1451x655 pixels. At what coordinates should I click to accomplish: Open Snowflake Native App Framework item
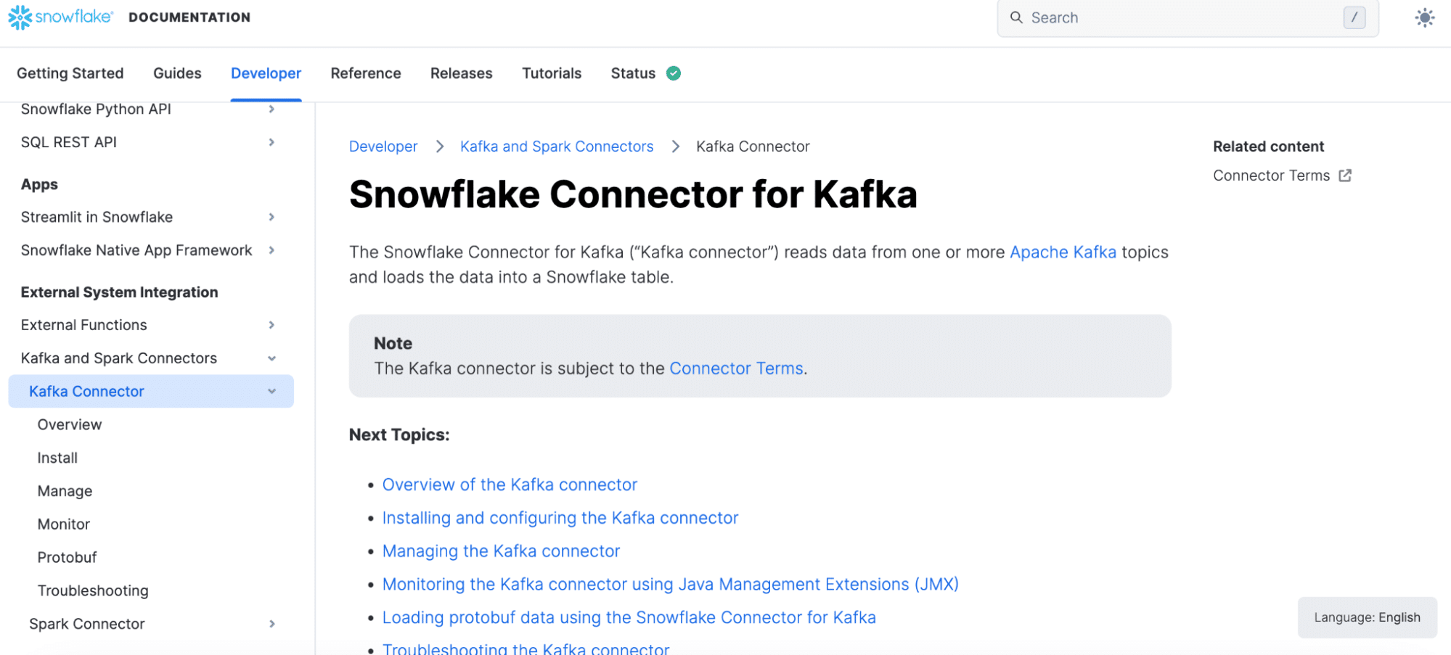point(136,250)
